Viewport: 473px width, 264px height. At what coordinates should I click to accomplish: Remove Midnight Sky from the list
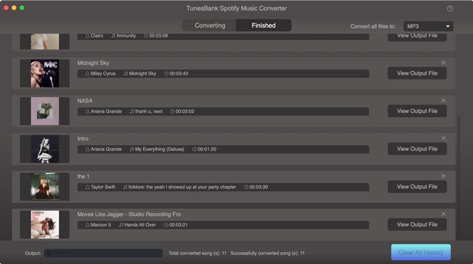tap(443, 62)
